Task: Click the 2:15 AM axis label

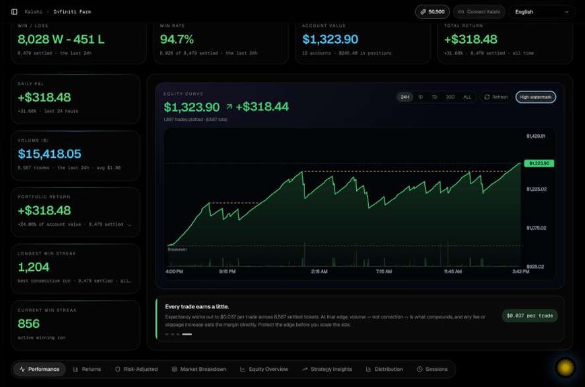Action: tap(319, 272)
